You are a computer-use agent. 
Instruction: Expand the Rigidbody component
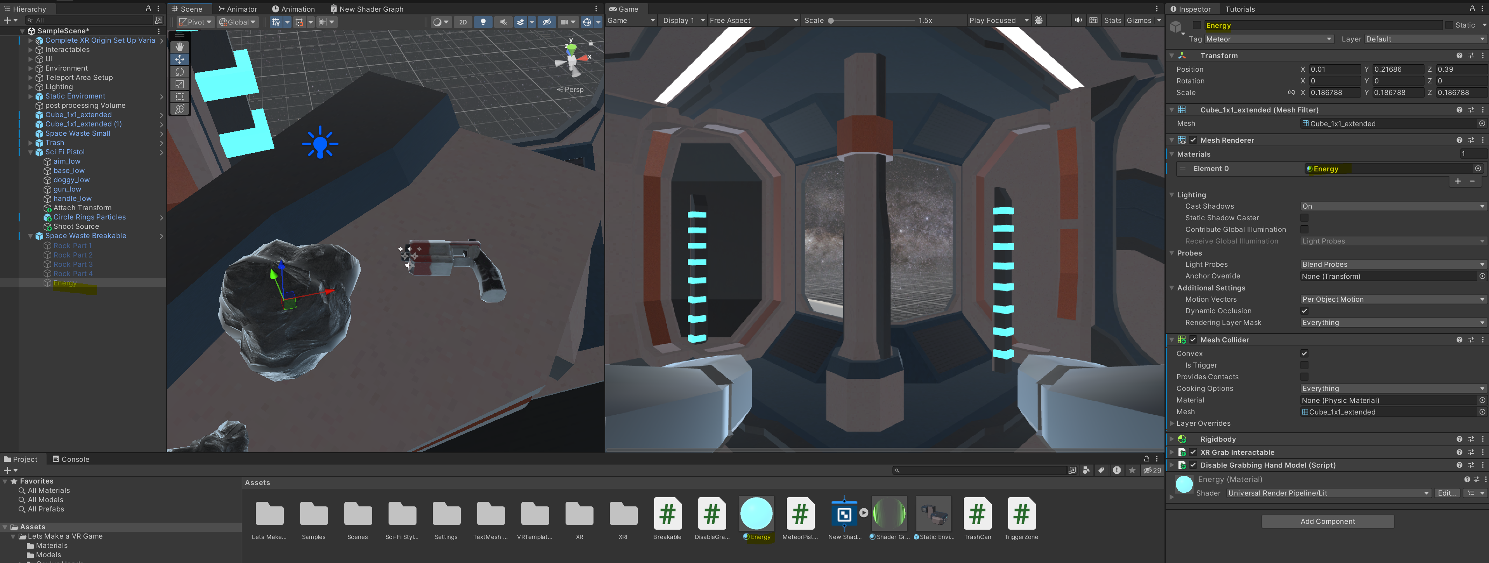(1171, 439)
